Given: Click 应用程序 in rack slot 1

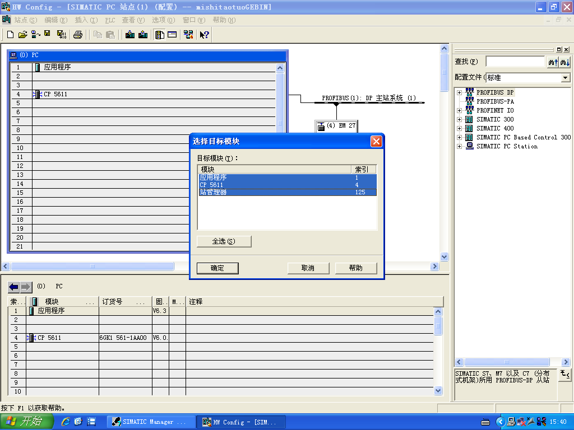Looking at the screenshot, I should pyautogui.click(x=57, y=67).
